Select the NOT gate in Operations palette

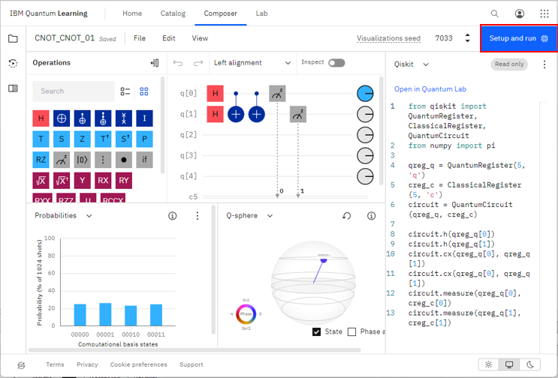pyautogui.click(x=62, y=118)
